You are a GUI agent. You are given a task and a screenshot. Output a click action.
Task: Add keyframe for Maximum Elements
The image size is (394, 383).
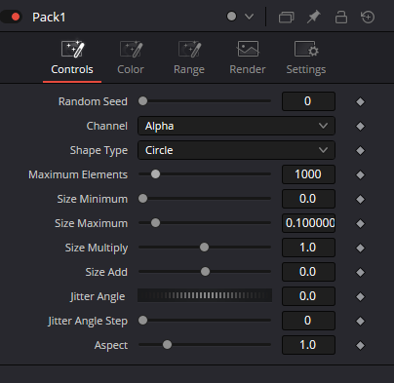pos(360,174)
